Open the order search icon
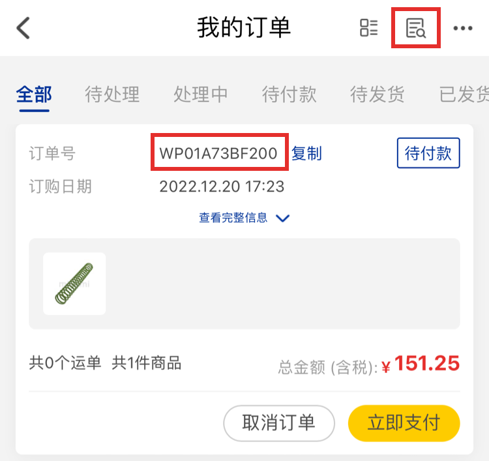 coord(416,28)
